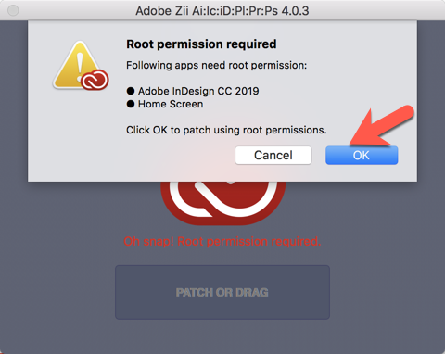Click the gray window close button in title bar
The image size is (445, 354).
(x=13, y=10)
